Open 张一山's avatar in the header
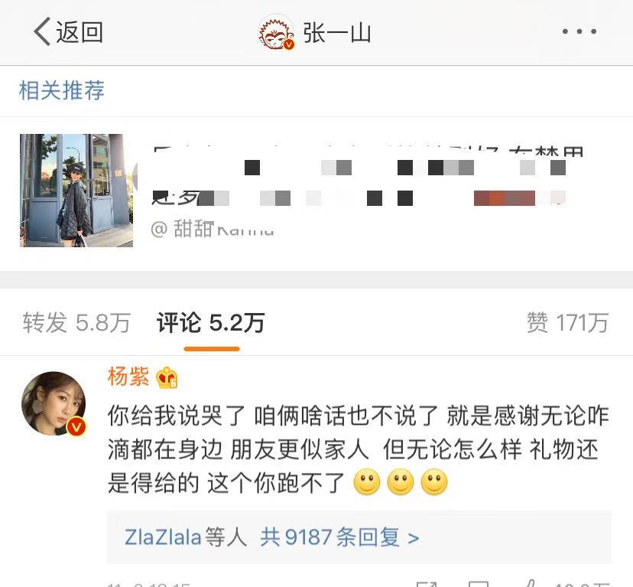 [277, 32]
